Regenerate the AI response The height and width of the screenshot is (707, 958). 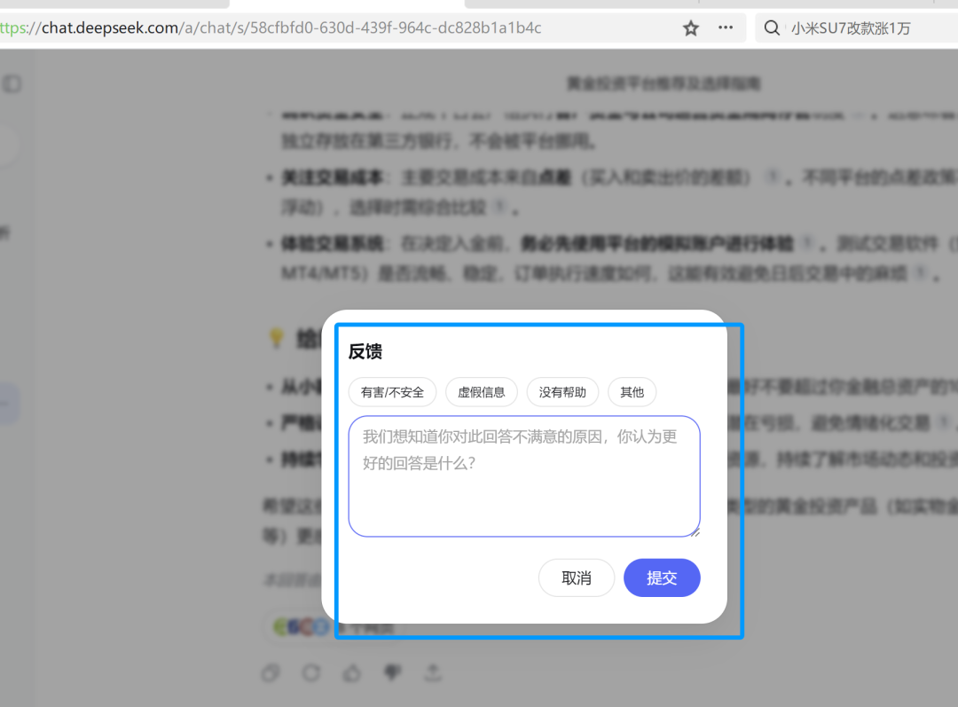311,672
